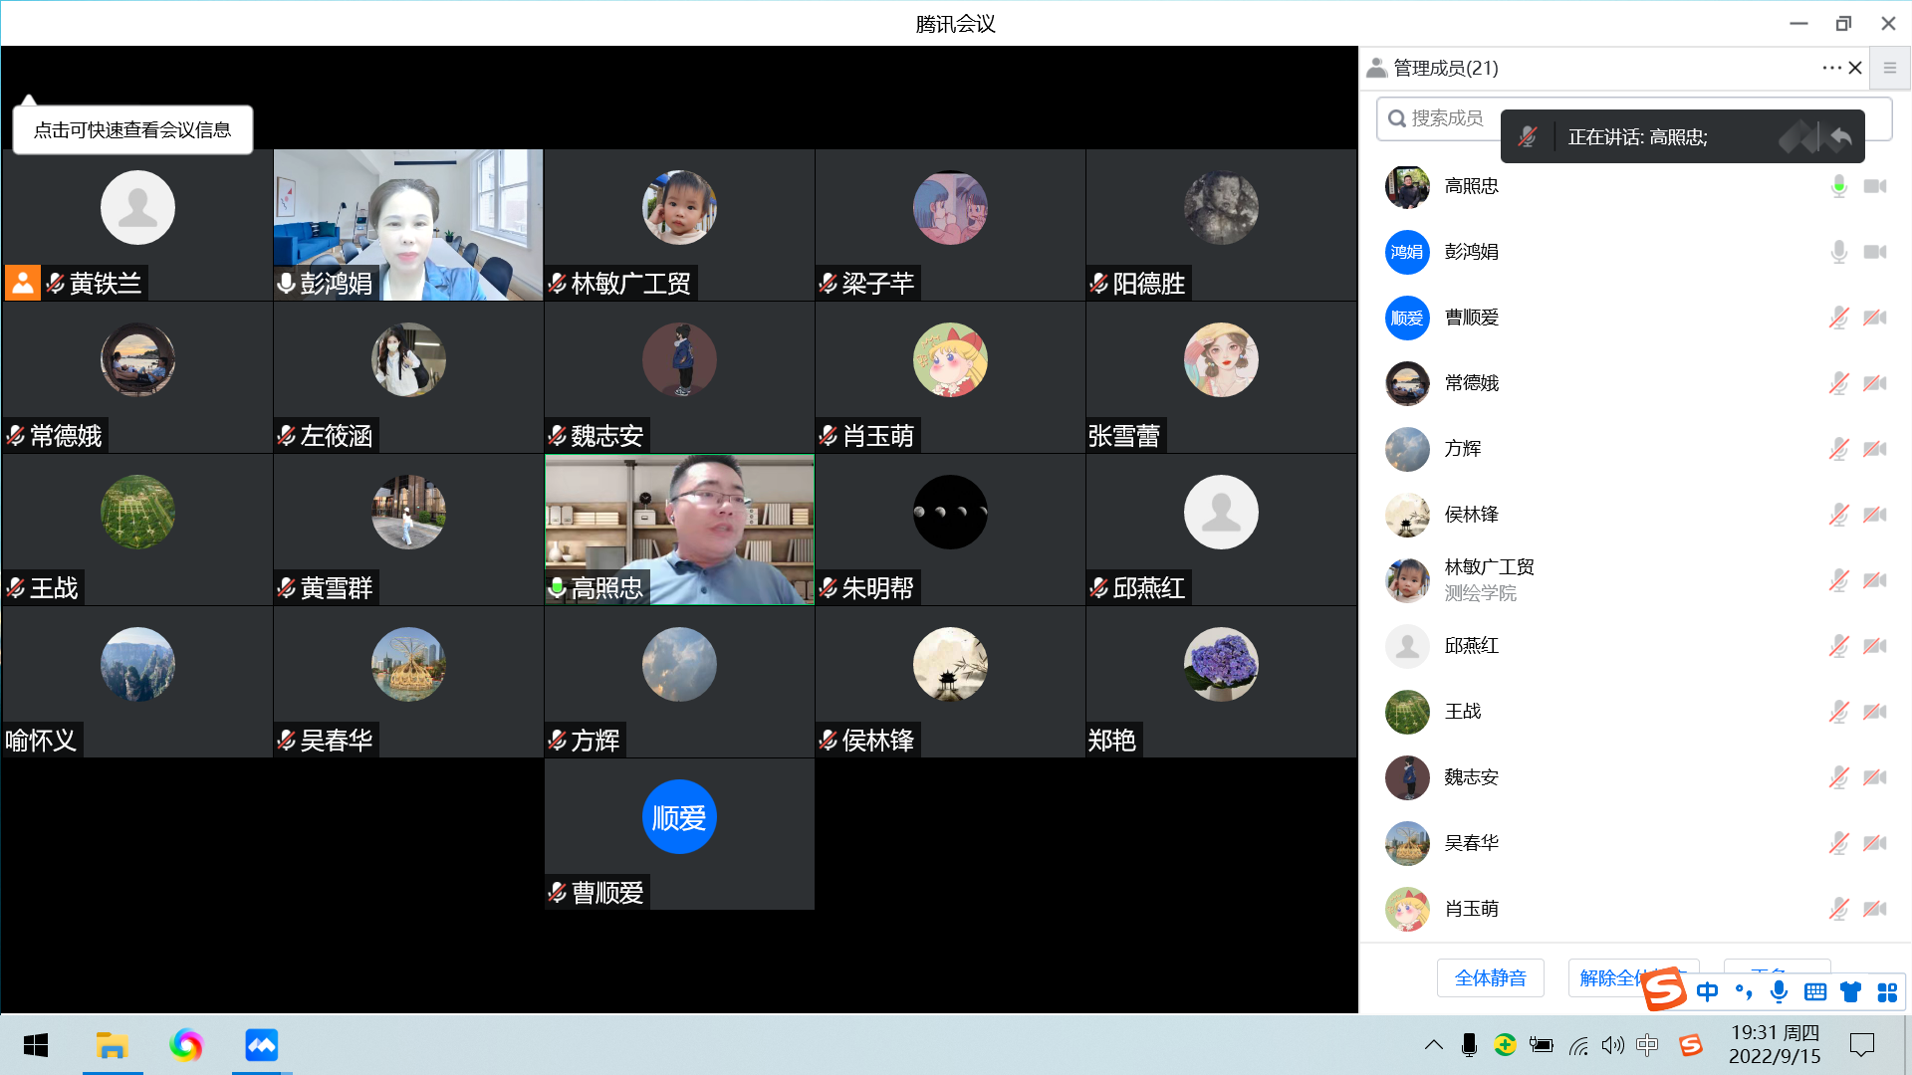
Task: Click Sogou voice input microphone icon
Action: (x=1779, y=991)
